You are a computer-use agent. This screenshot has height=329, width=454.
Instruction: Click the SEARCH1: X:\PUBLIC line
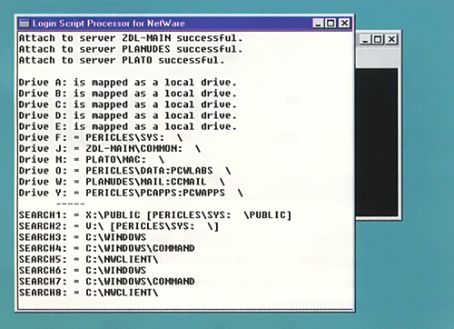point(155,215)
